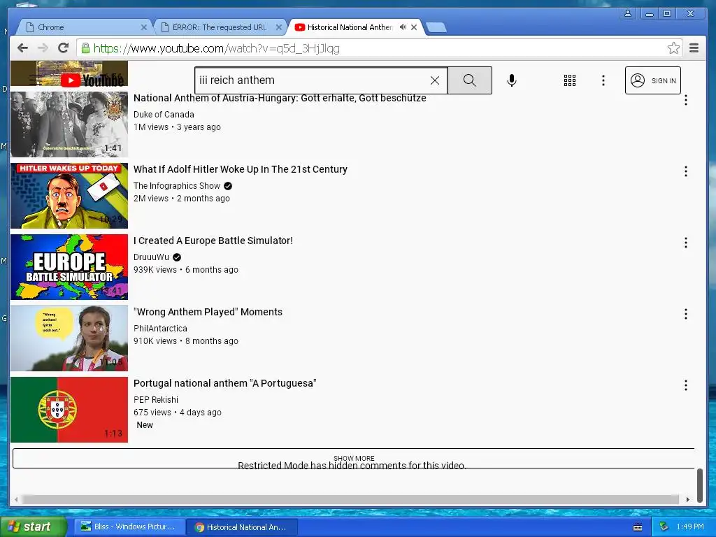Open YouTube settings three-dot menu
716x537 pixels.
point(603,80)
